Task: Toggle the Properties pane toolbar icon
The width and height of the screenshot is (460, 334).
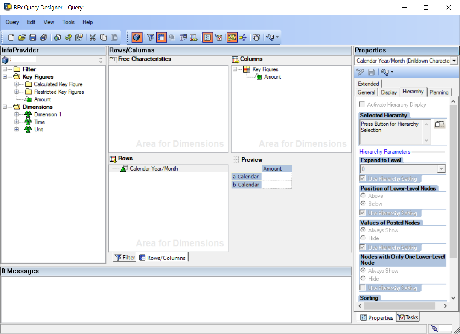Action: pyautogui.click(x=207, y=37)
